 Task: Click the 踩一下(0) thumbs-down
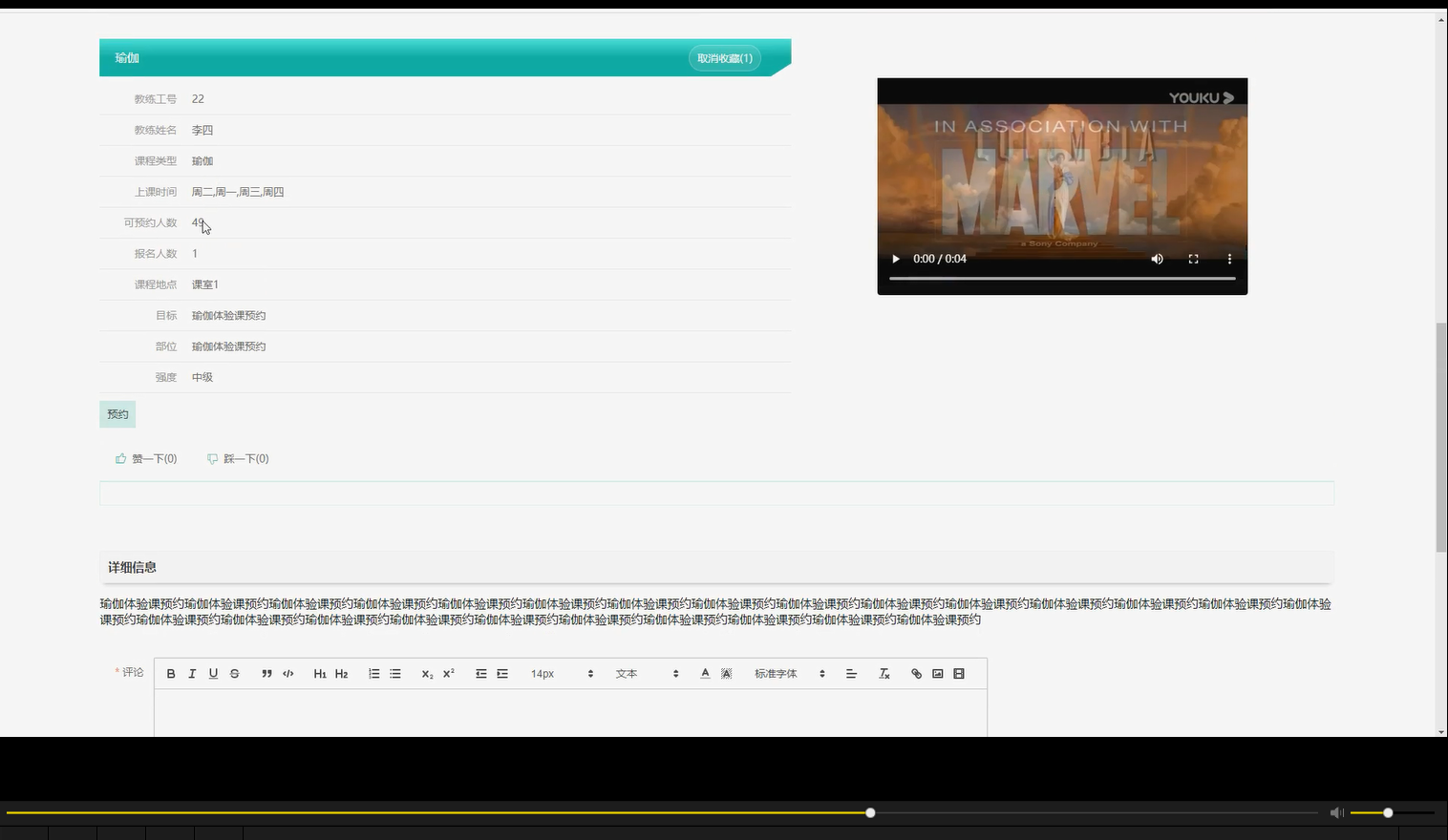click(x=238, y=459)
